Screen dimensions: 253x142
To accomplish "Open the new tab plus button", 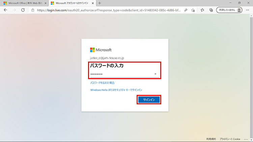I will (x=99, y=3).
